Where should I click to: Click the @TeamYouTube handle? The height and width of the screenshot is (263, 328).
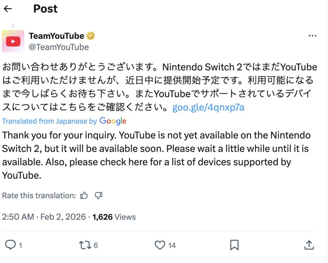[59, 47]
